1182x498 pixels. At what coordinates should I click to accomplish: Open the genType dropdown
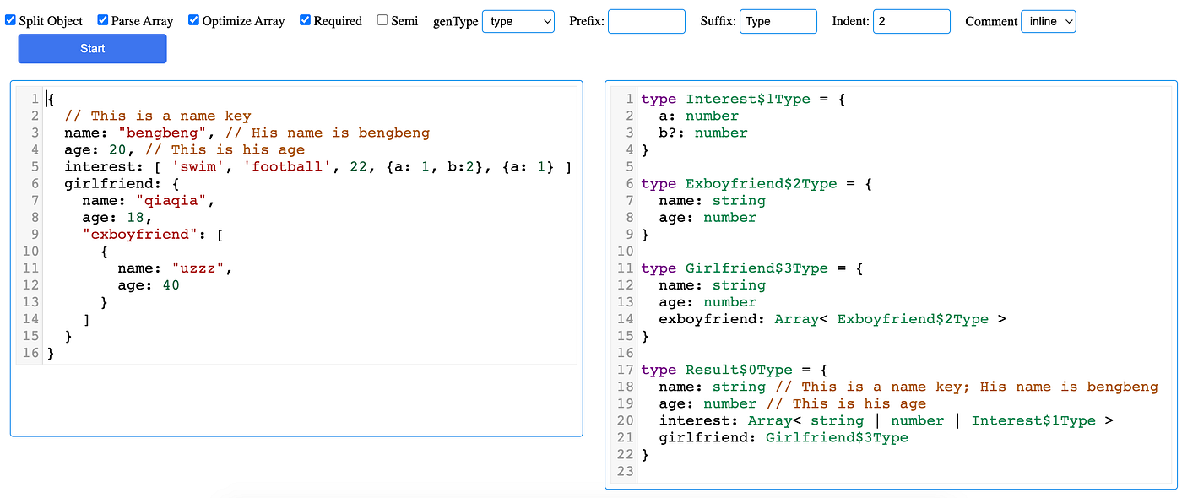[x=518, y=21]
